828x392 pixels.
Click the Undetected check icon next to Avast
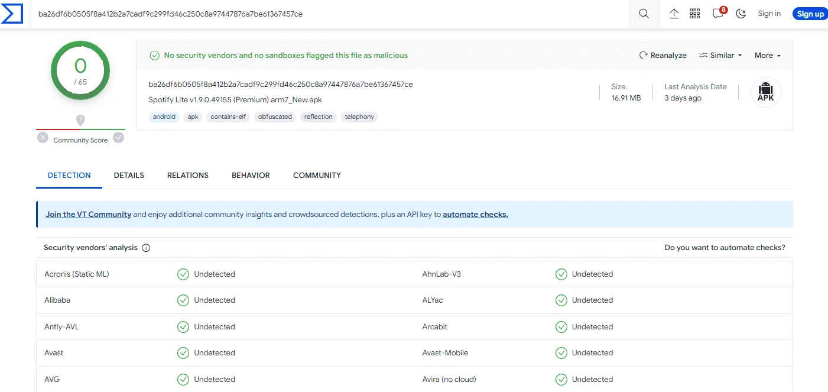[183, 353]
